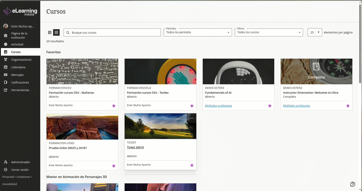Open Privacidad footer link
Screen dimensions: 362x191
click(x=8, y=177)
